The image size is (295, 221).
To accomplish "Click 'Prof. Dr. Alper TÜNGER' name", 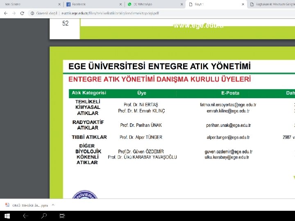I will click(141, 138).
